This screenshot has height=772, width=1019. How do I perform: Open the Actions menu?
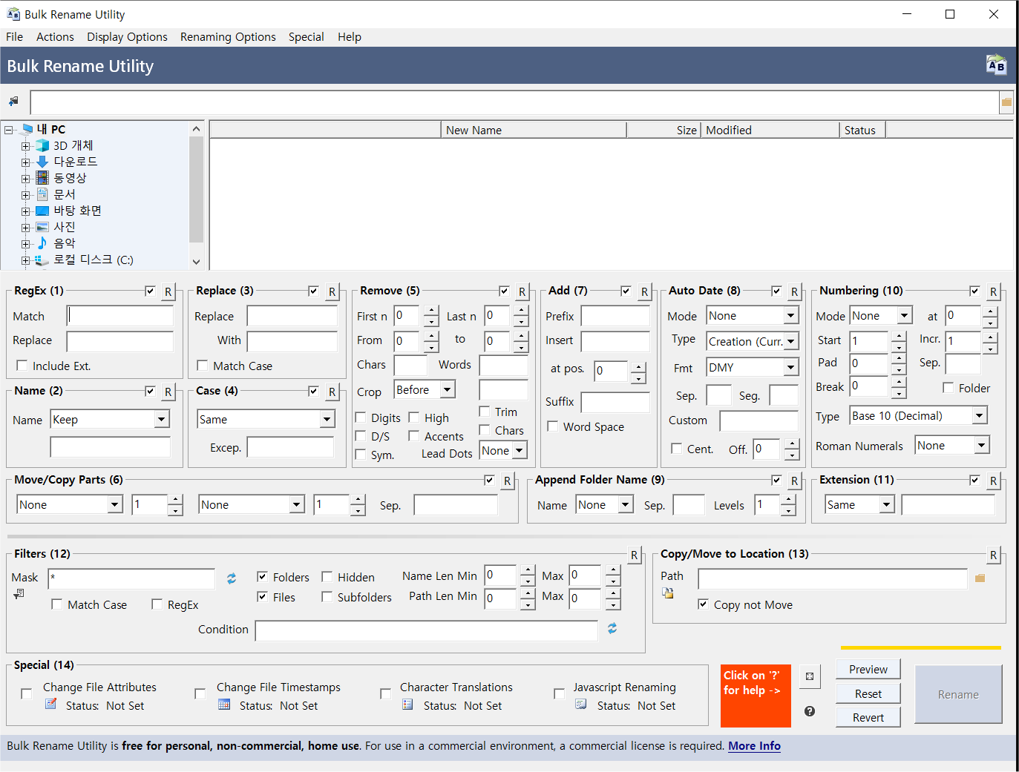(55, 37)
